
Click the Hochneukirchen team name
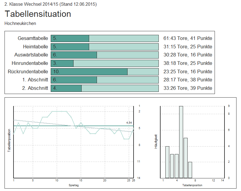tap(20, 23)
